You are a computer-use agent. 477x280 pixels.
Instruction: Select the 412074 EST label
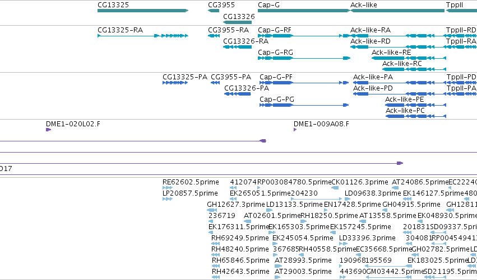[243, 182]
